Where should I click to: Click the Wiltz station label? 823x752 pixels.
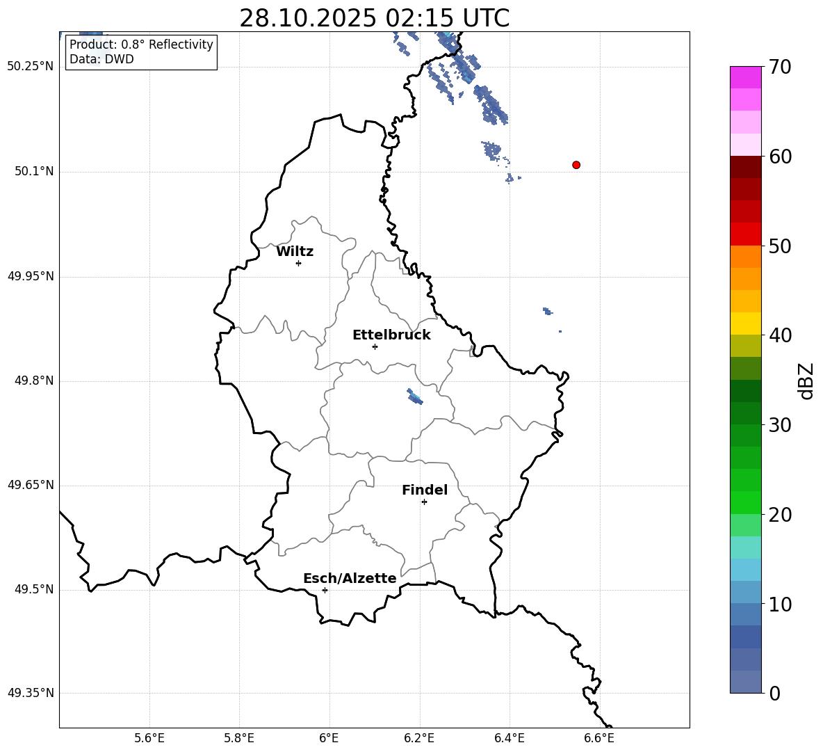click(295, 252)
